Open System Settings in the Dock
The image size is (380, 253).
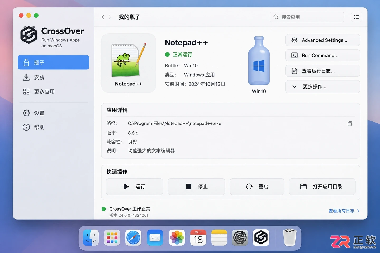pyautogui.click(x=240, y=238)
